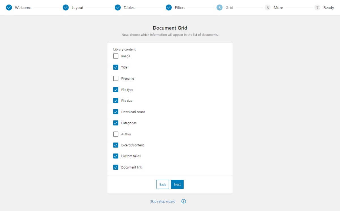This screenshot has width=340, height=211.
Task: Uncheck the File size checkbox
Action: pos(116,101)
